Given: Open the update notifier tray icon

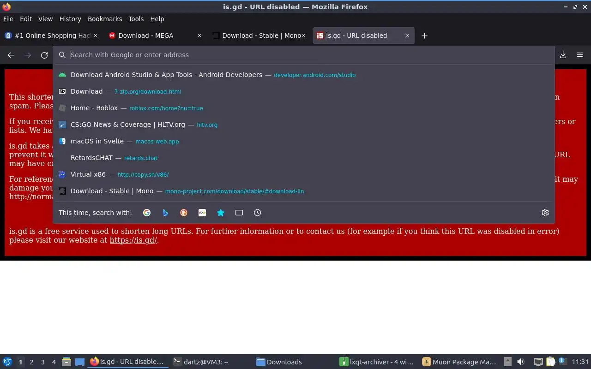Looking at the screenshot, I should tap(562, 362).
